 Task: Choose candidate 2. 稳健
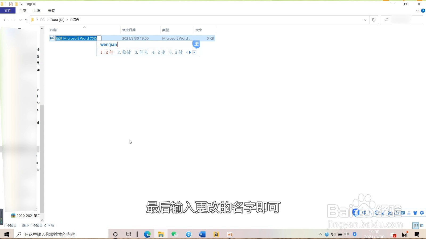tap(124, 52)
